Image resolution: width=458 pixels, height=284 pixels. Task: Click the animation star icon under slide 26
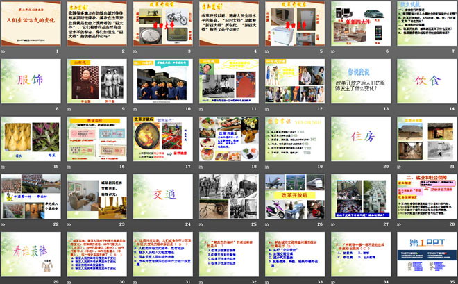[267, 225]
